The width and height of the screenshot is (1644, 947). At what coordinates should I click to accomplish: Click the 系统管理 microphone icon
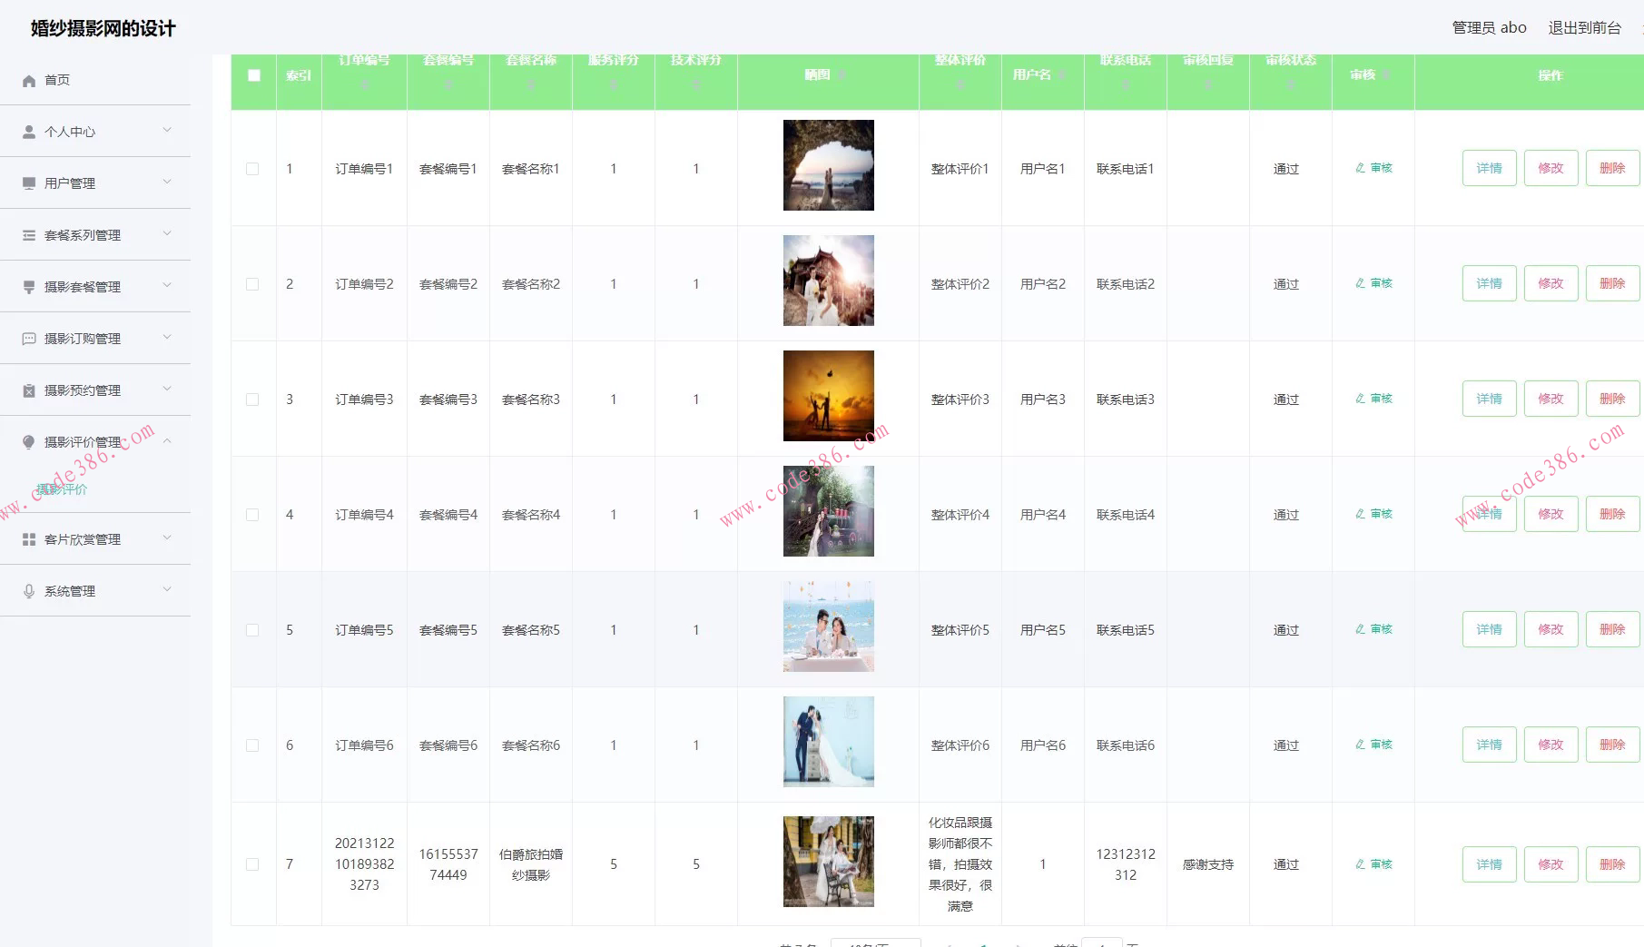pyautogui.click(x=29, y=591)
